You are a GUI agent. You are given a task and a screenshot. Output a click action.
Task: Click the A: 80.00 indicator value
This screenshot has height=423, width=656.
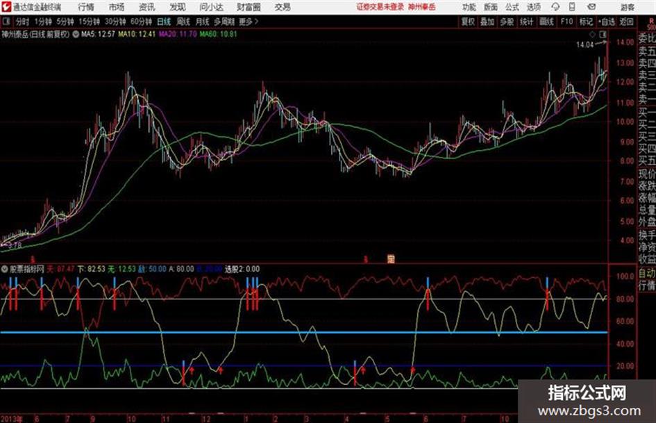click(181, 269)
